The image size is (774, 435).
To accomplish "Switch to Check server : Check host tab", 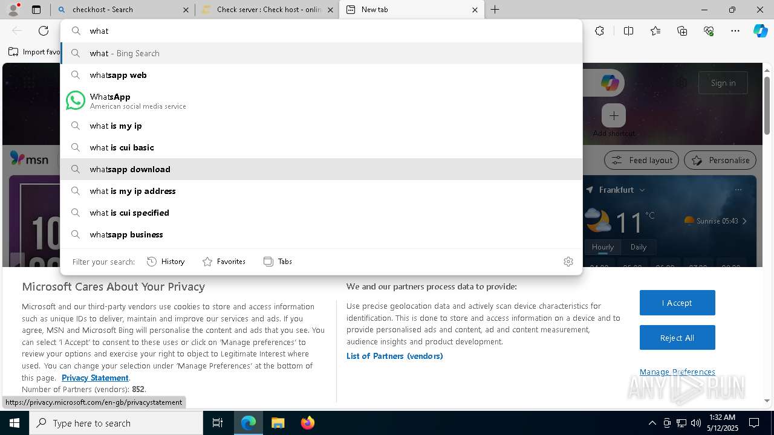I will point(267,10).
